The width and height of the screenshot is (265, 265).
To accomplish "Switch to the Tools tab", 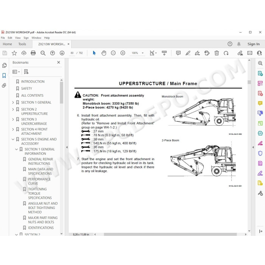I will click(x=22, y=44).
